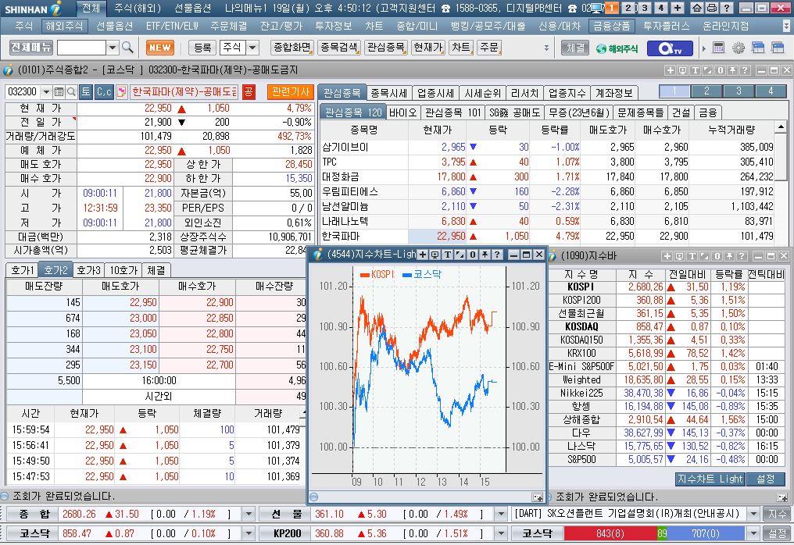Expand the toolbar overflow chevron after 주문
The width and height of the screenshot is (794, 545).
pyautogui.click(x=546, y=48)
